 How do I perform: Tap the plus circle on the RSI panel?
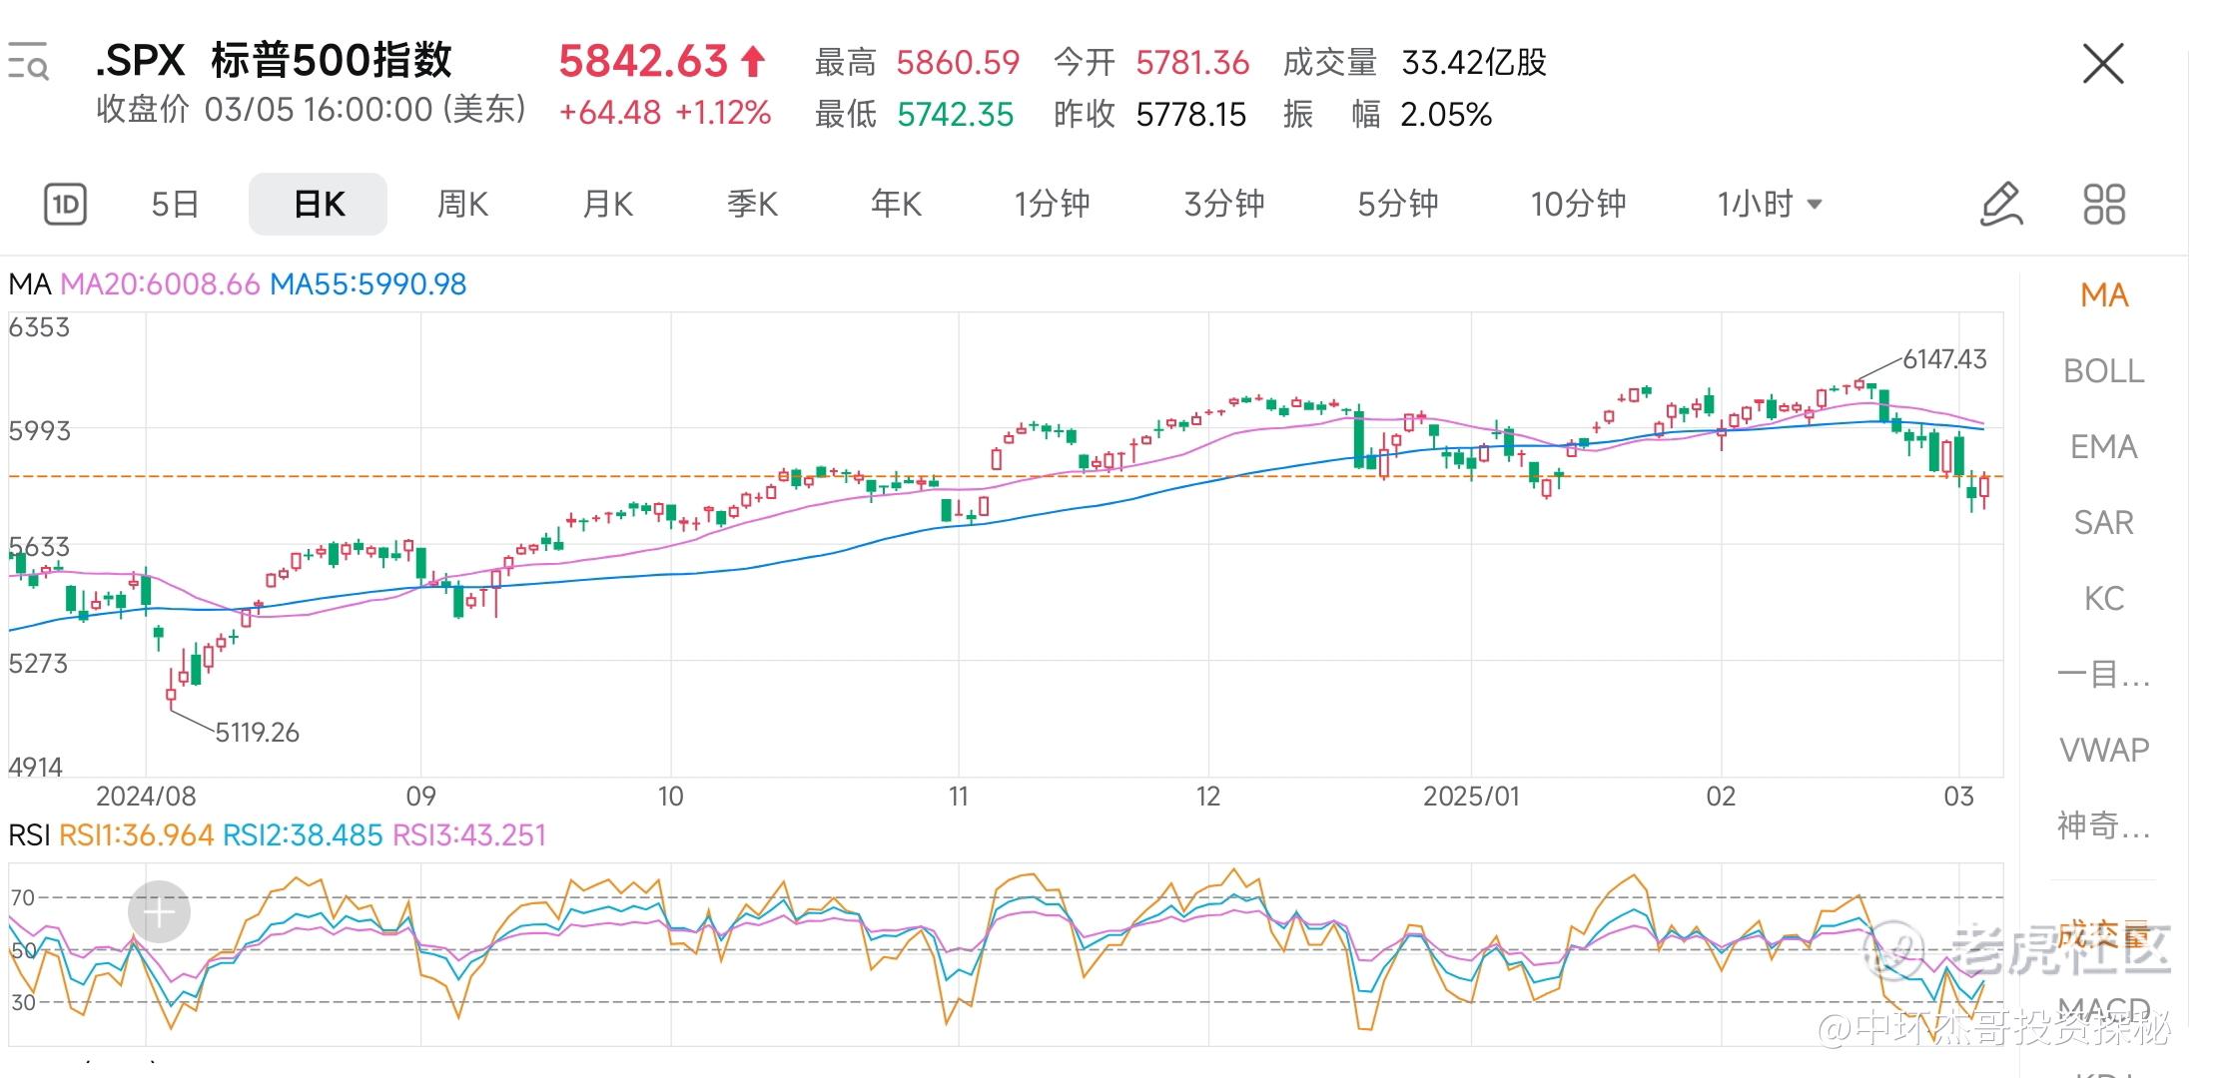pyautogui.click(x=159, y=911)
